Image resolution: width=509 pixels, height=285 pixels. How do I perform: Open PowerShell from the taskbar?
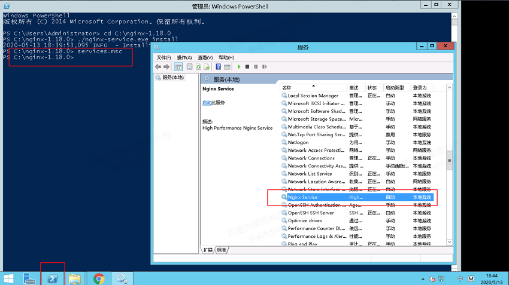[53, 278]
